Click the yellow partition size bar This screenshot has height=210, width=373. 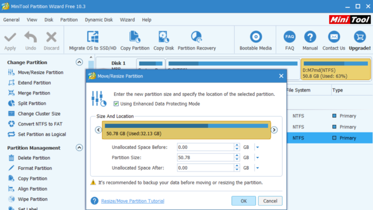point(186,130)
